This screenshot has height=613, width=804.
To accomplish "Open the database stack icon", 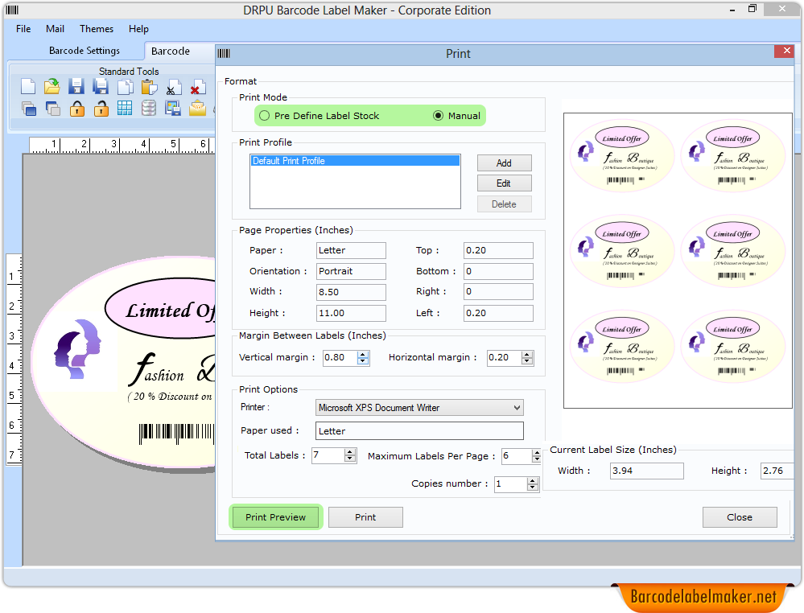I will click(x=149, y=108).
